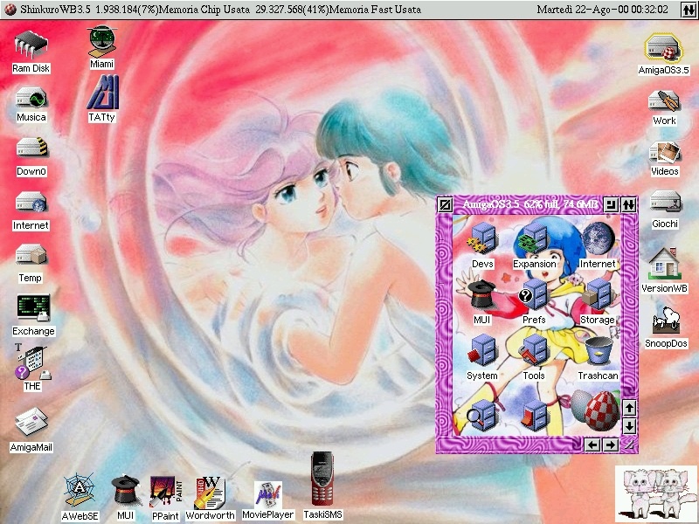The width and height of the screenshot is (699, 524).
Task: Open the Videos drive icon
Action: click(665, 152)
